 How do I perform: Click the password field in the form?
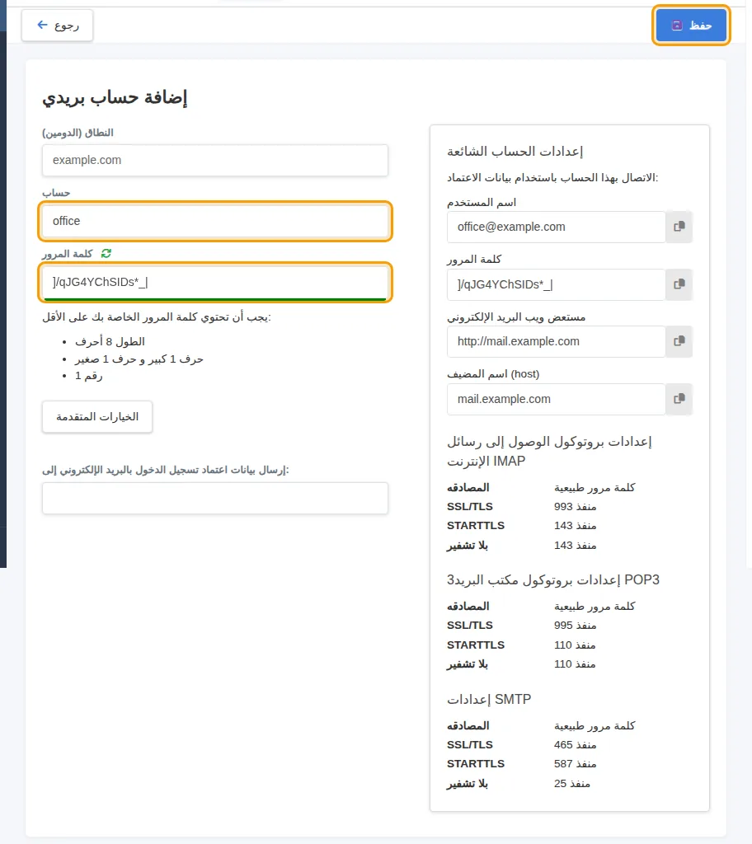(x=215, y=282)
